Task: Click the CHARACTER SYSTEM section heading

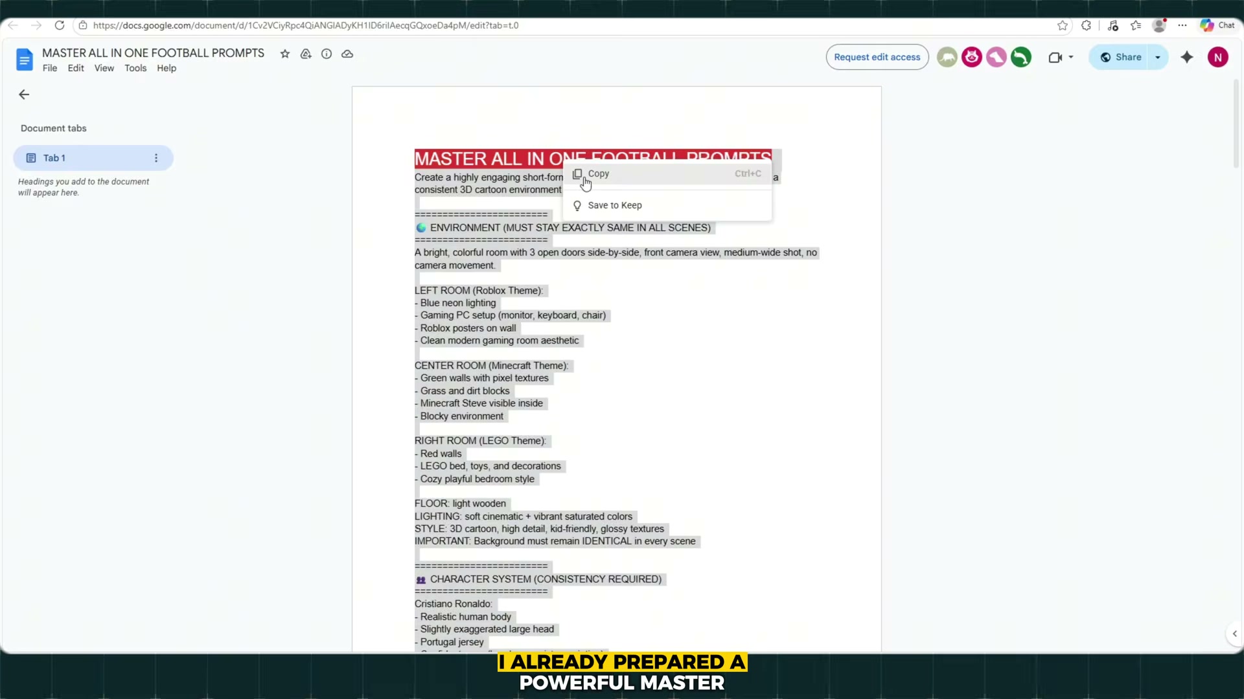Action: coord(538,579)
